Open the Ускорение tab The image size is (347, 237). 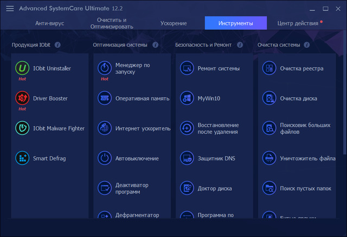pyautogui.click(x=173, y=23)
